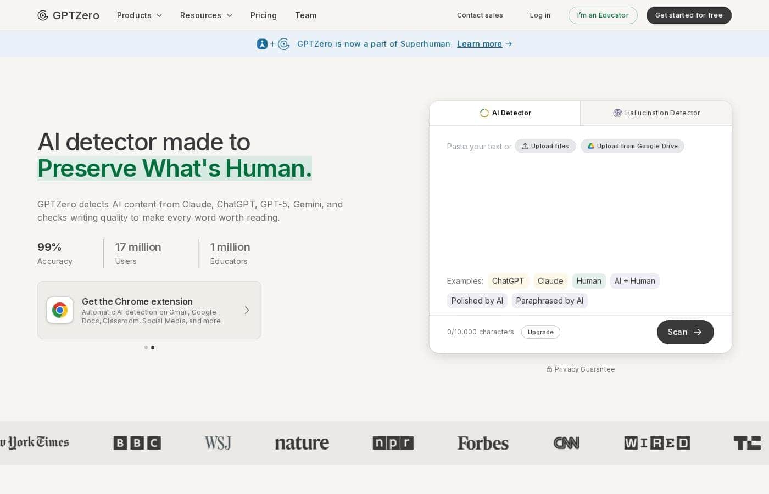This screenshot has height=494, width=769.
Task: Expand the Resources dropdown menu
Action: (206, 15)
